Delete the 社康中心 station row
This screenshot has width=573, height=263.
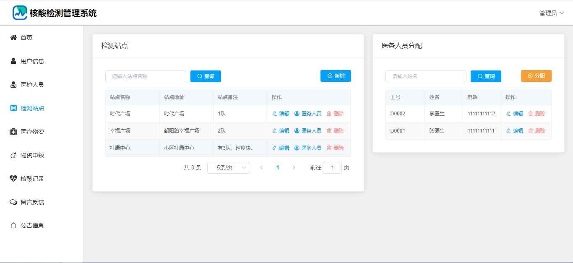pyautogui.click(x=335, y=148)
